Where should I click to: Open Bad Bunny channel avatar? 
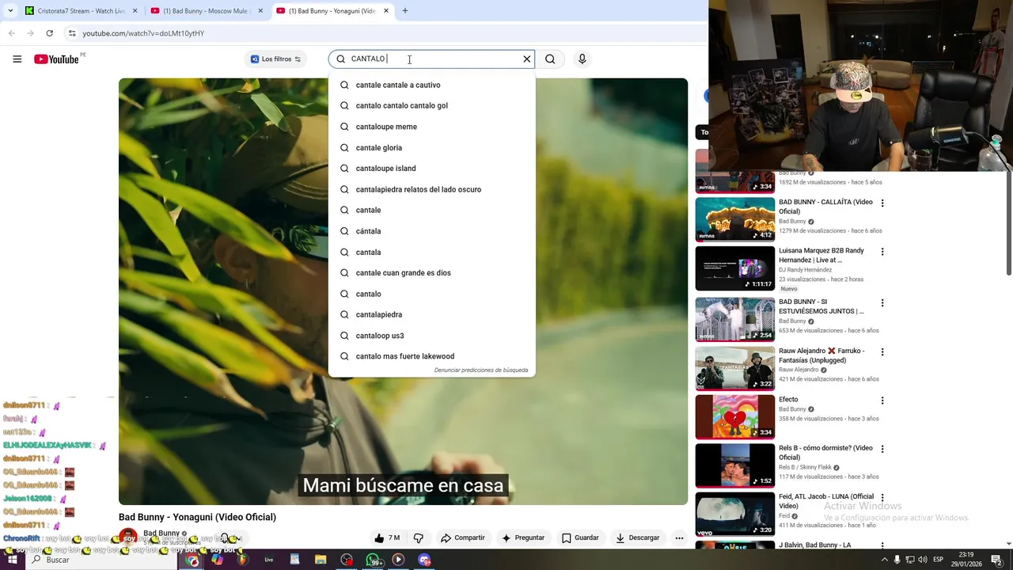[x=128, y=537]
